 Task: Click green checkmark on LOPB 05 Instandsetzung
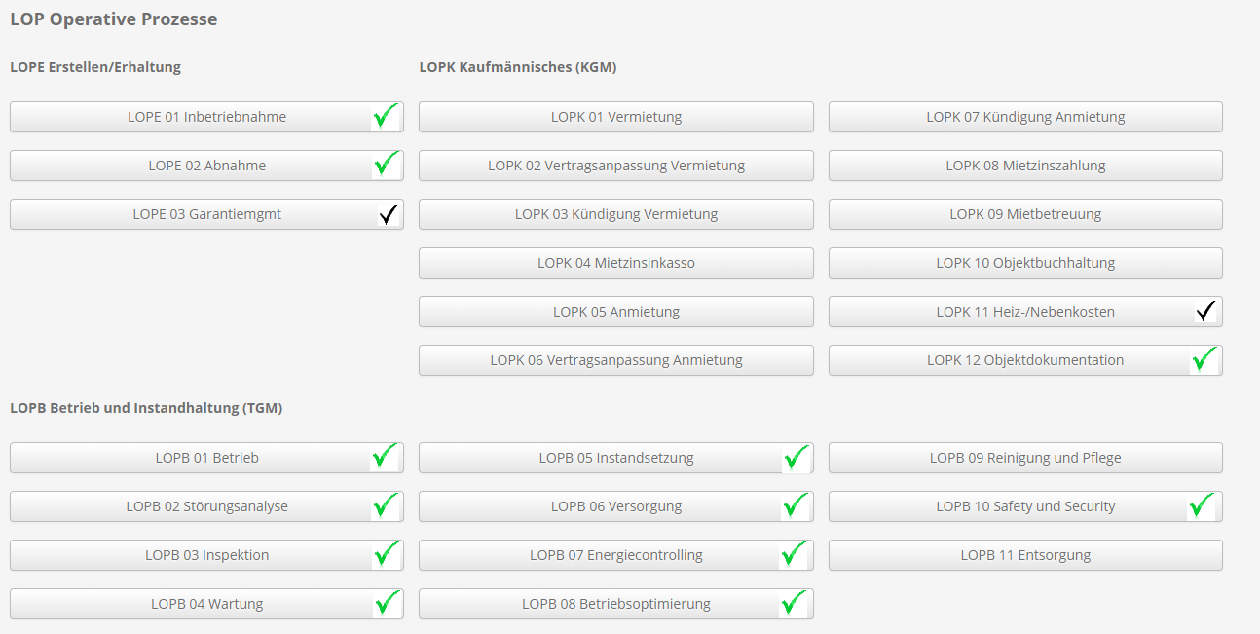pyautogui.click(x=797, y=457)
